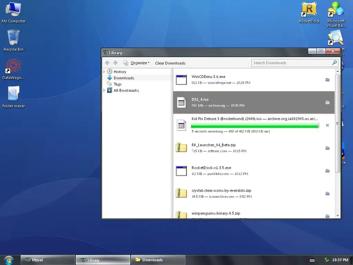Click the downloads list scroll down arrow
Viewport: 353px width, 265px height.
point(337,216)
